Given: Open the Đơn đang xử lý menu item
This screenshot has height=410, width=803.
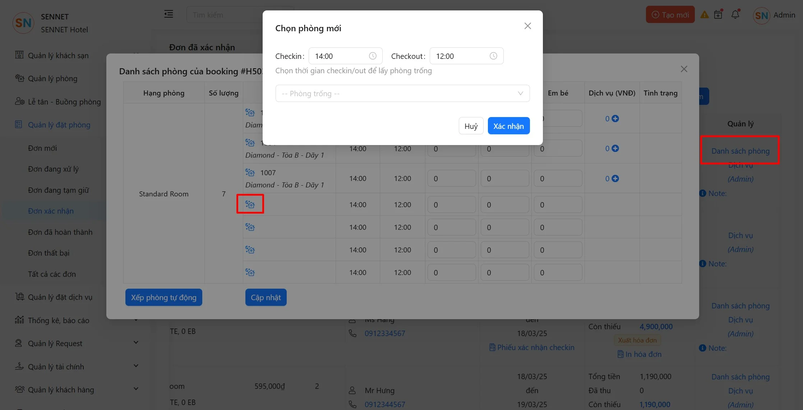Looking at the screenshot, I should [53, 169].
